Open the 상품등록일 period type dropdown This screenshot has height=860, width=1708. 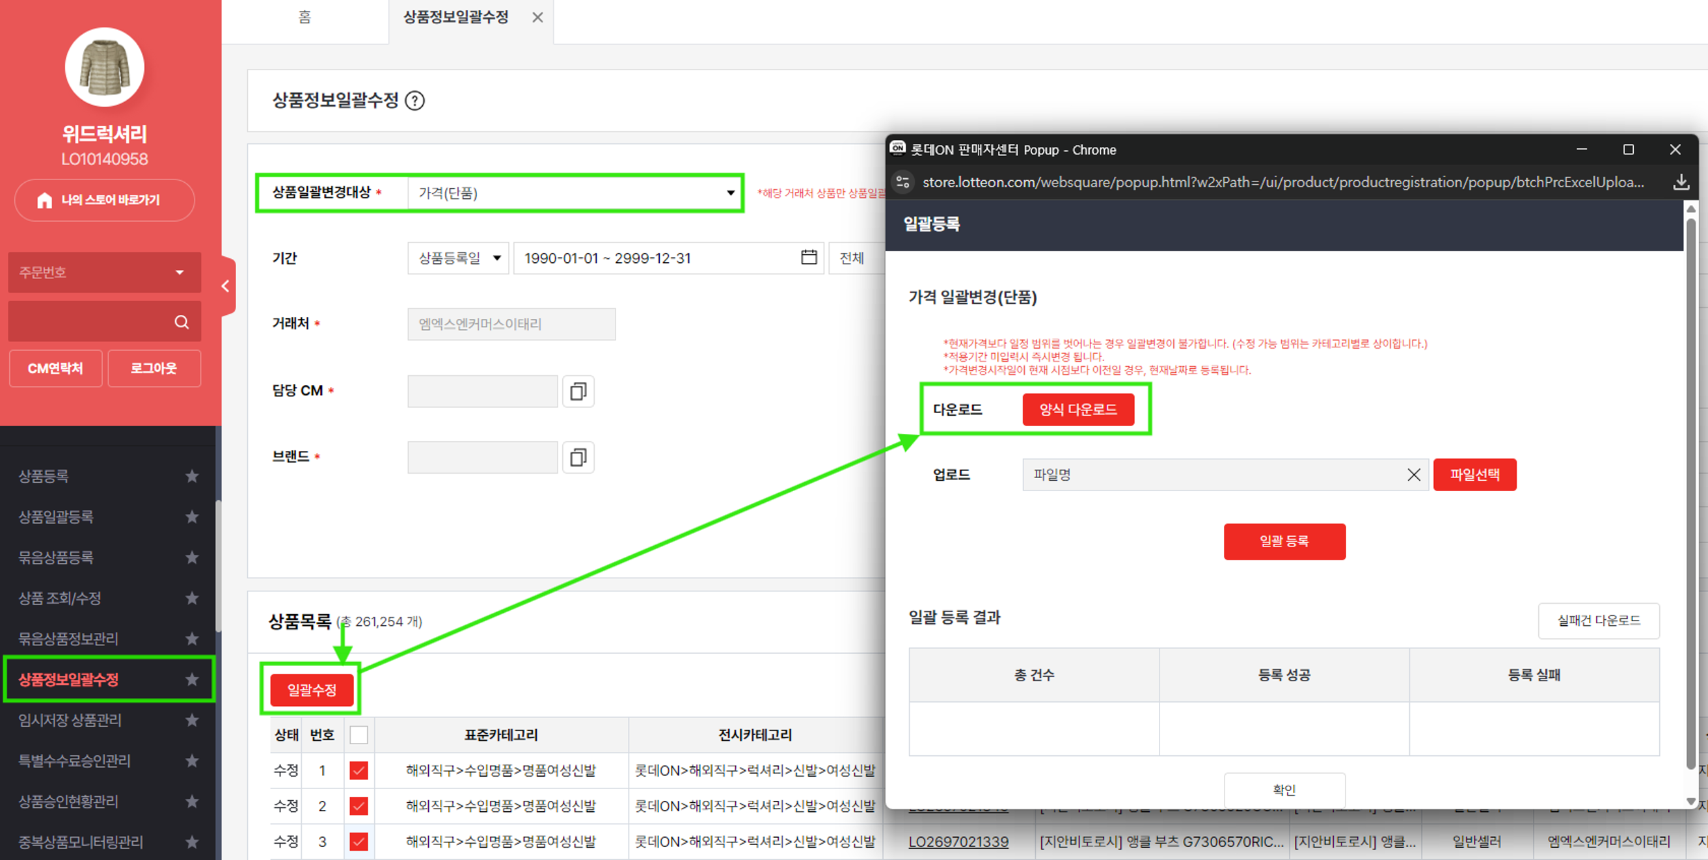tap(458, 258)
